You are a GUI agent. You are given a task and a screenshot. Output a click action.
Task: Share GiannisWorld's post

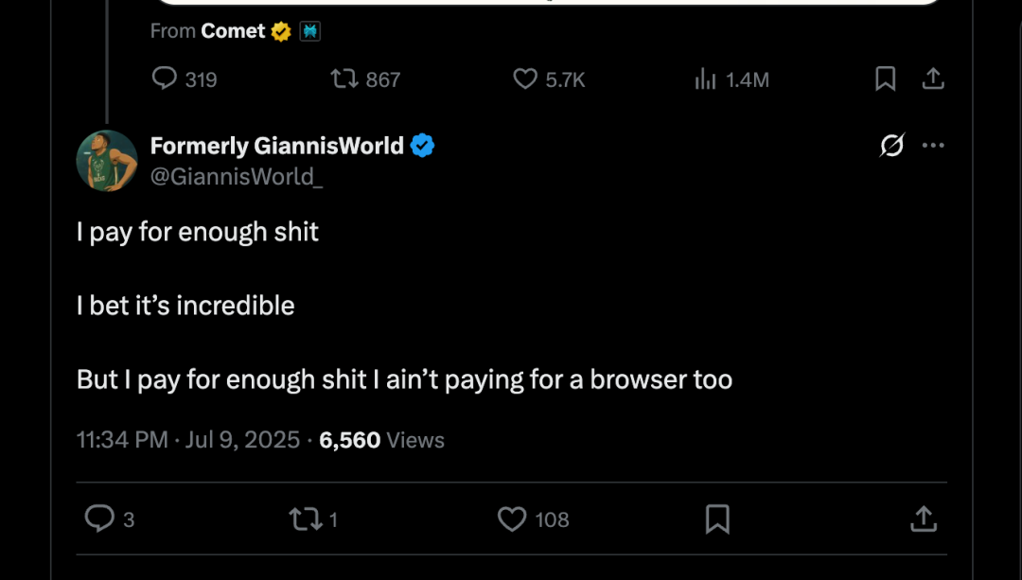(x=924, y=518)
